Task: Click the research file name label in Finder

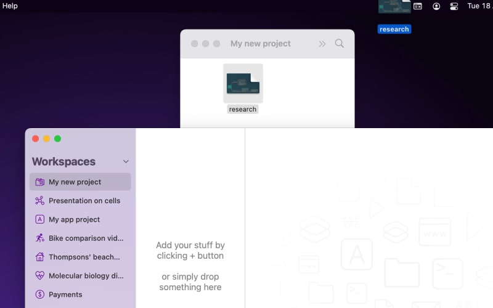Action: pyautogui.click(x=242, y=109)
